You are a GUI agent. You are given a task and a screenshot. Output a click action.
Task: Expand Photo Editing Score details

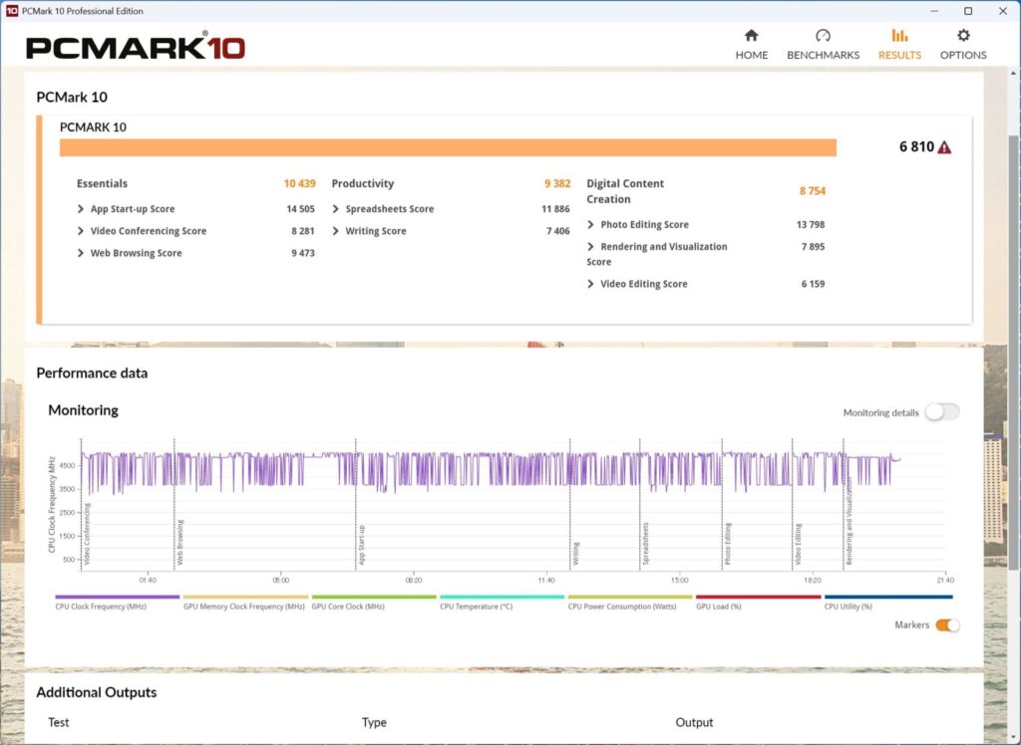point(590,224)
